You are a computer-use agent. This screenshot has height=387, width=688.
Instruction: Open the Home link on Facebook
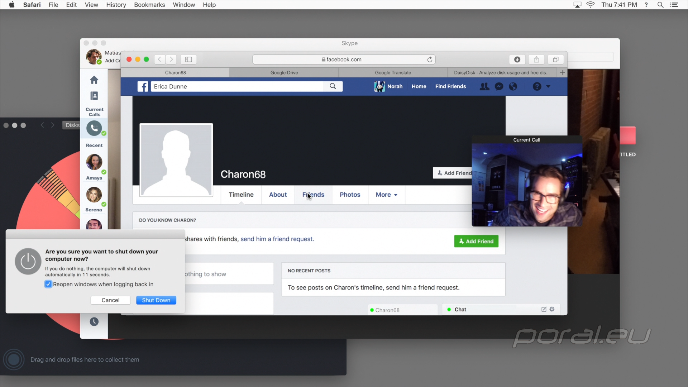tap(419, 86)
